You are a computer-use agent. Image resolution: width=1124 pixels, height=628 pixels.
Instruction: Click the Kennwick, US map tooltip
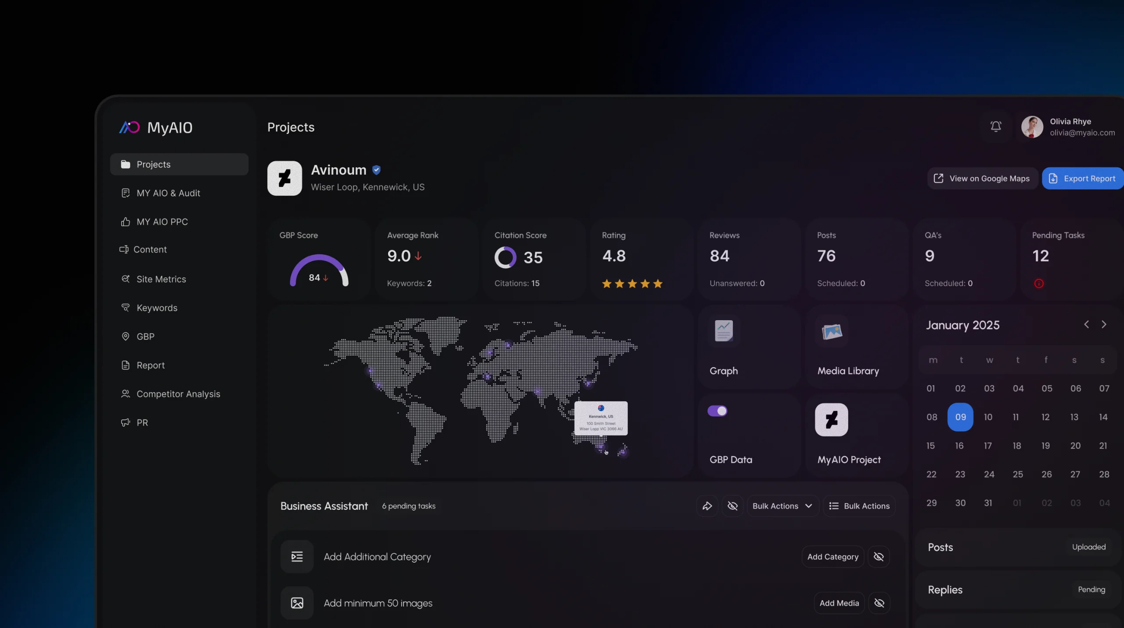click(x=601, y=418)
